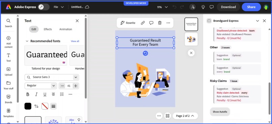Viewport: 272px width, 124px height.
Task: Toggle bold formatting
Action: click(28, 94)
